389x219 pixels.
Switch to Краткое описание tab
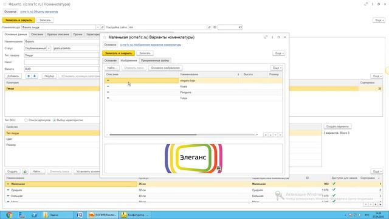pyautogui.click(x=58, y=35)
